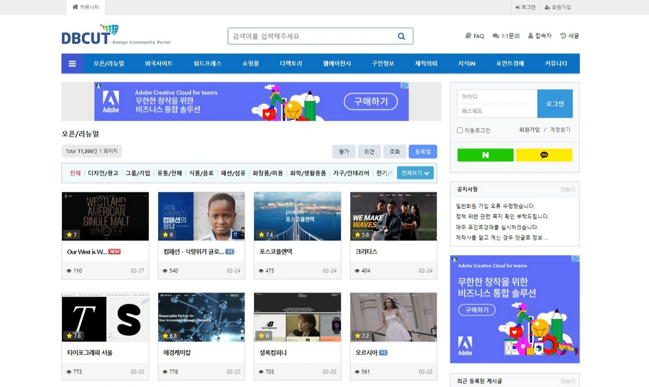Screen dimensions: 649x387
Task: Click the search magnifier icon
Action: click(401, 37)
